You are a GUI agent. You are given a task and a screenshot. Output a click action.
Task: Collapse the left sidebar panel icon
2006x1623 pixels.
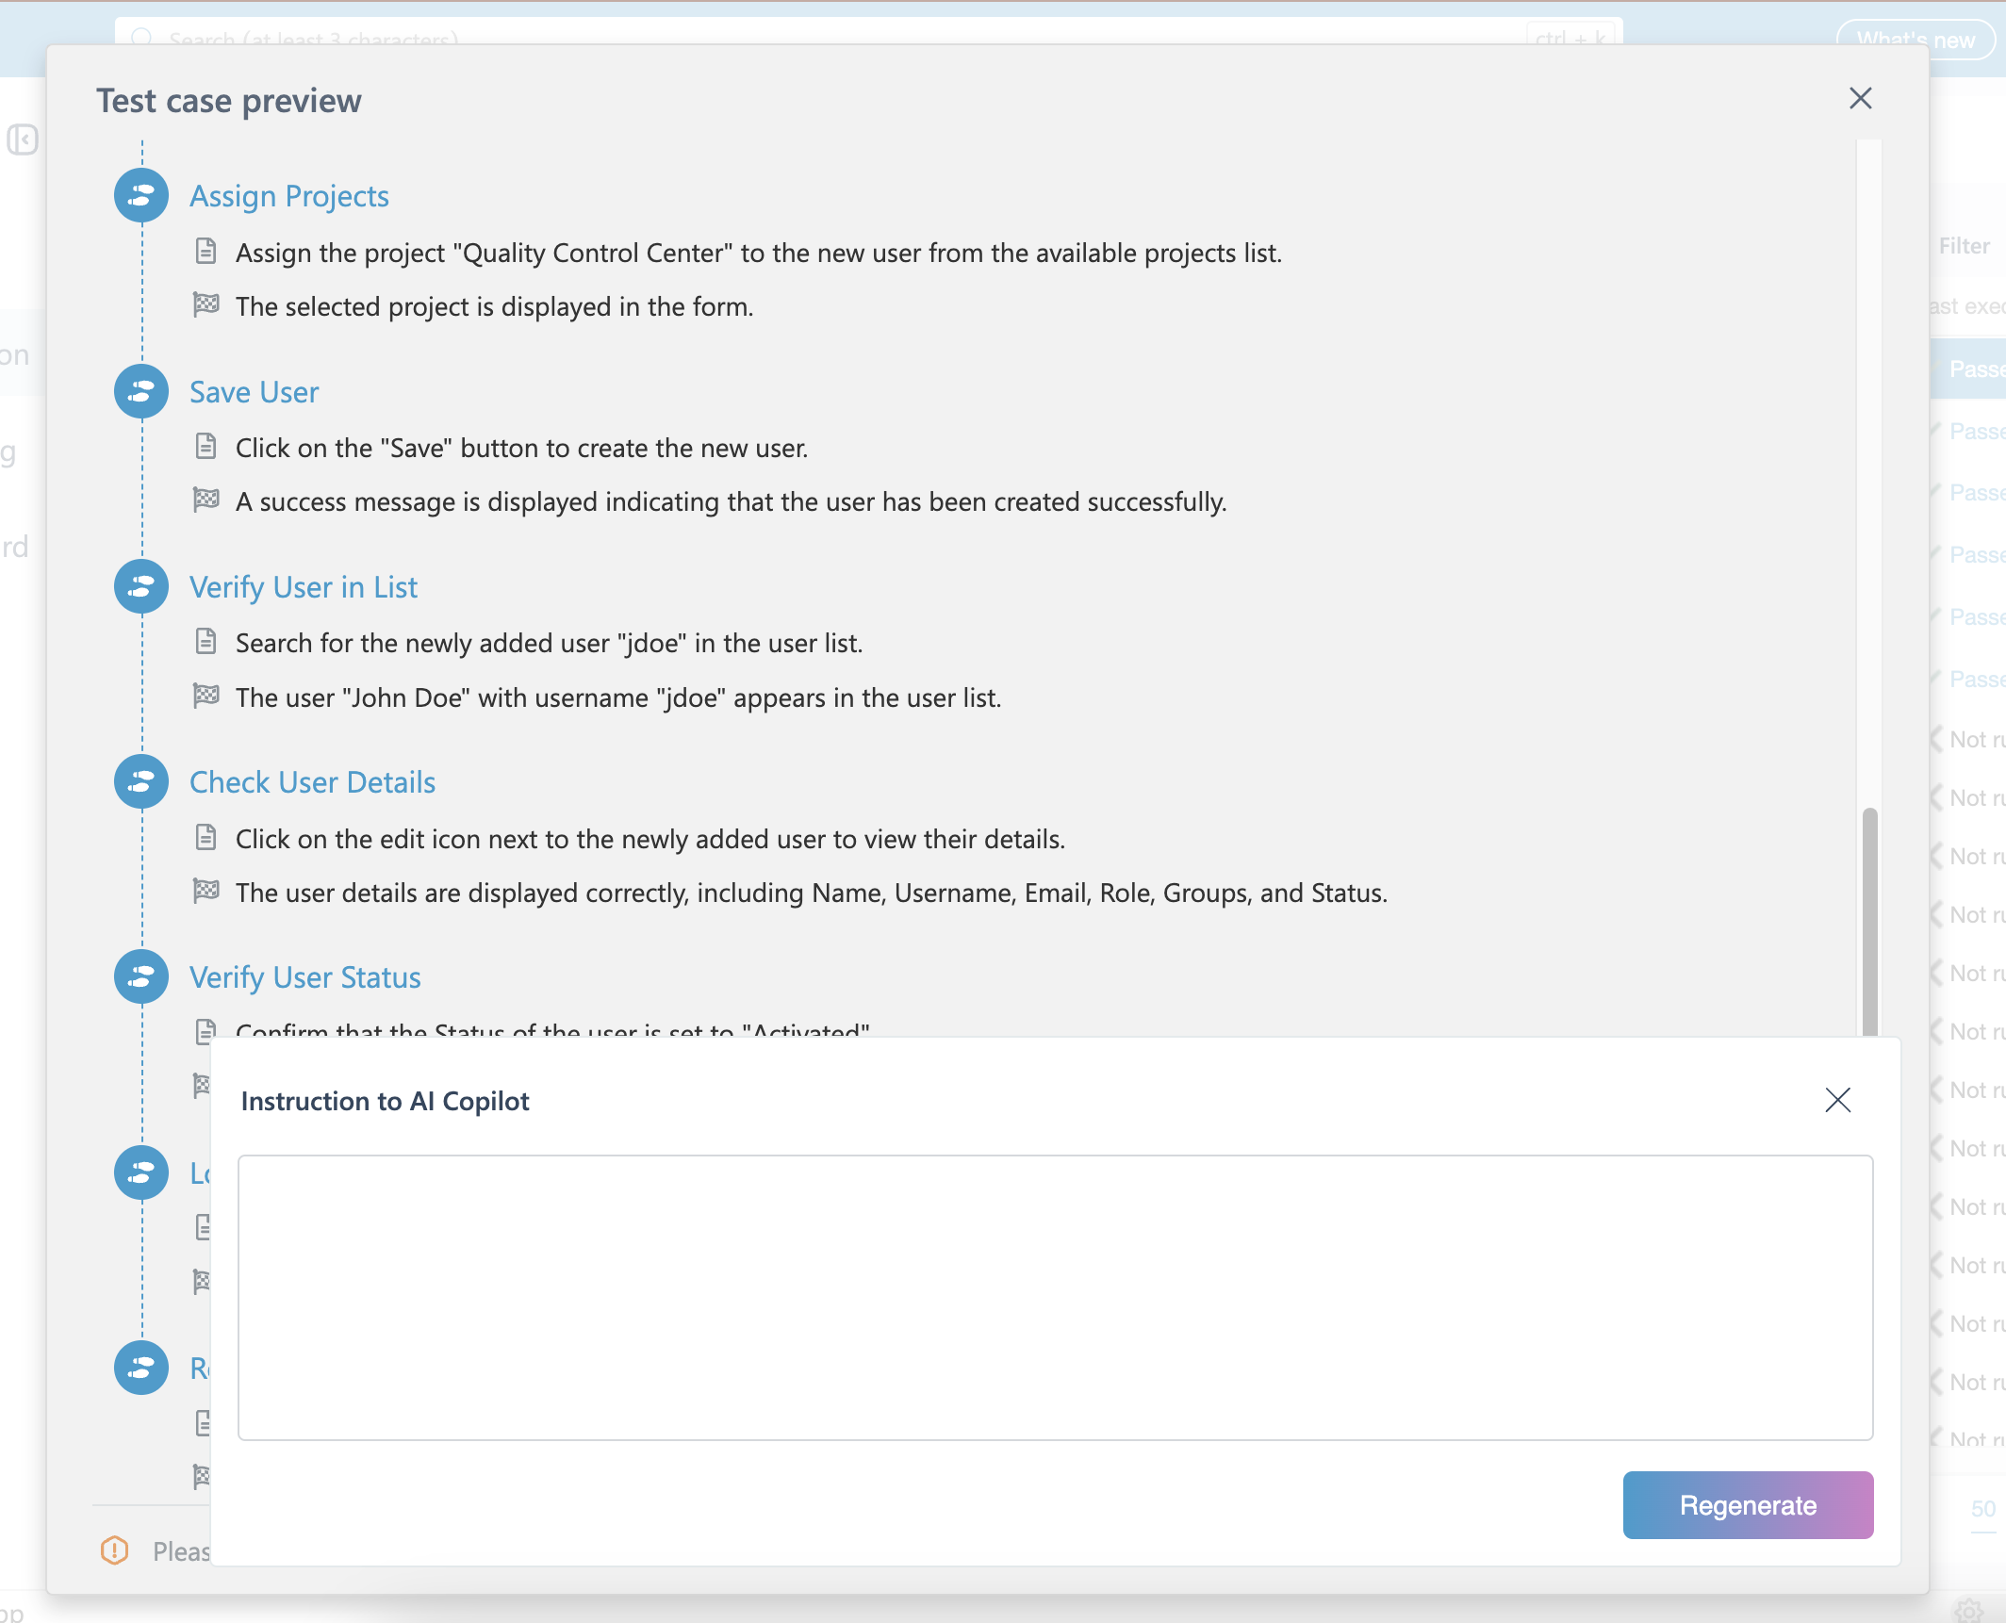[22, 139]
